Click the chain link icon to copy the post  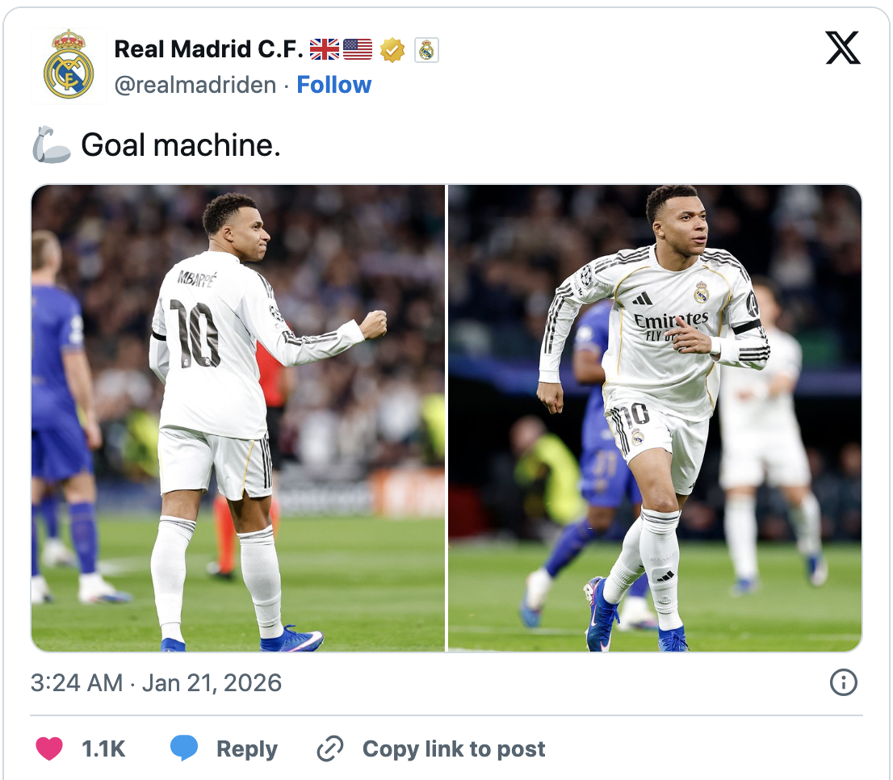330,749
